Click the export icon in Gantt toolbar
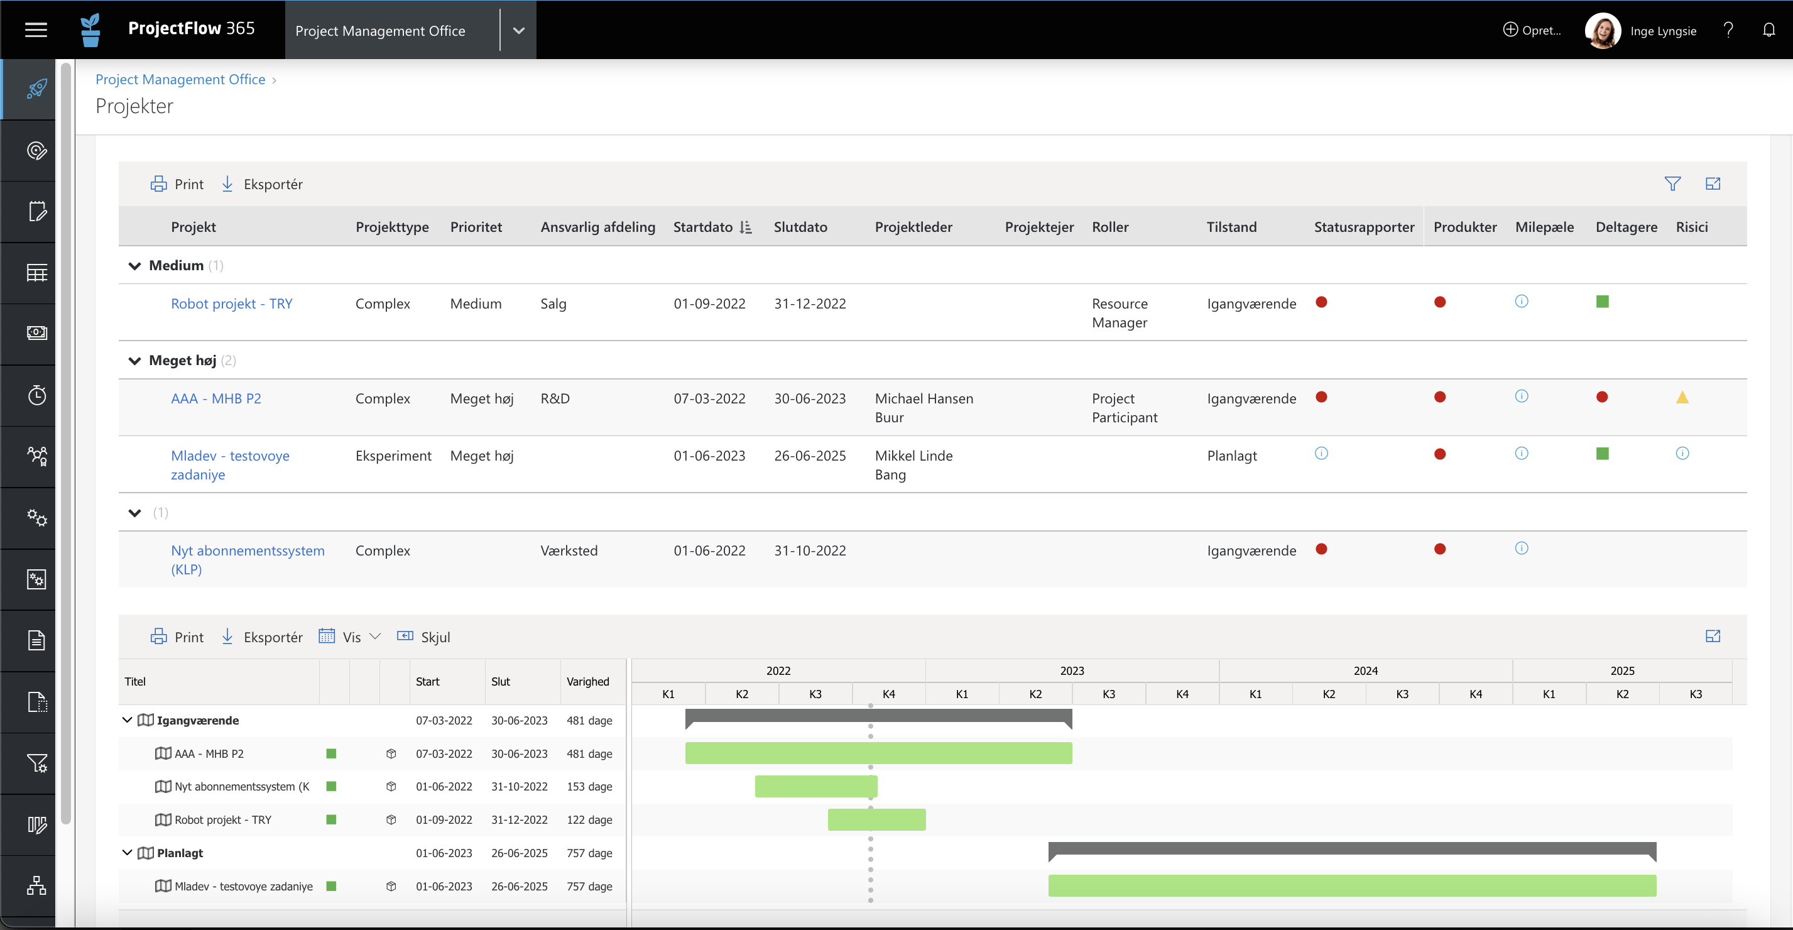 tap(227, 636)
